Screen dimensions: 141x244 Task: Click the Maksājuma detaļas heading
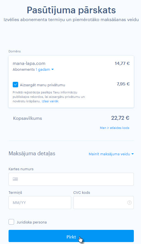coord(32,154)
